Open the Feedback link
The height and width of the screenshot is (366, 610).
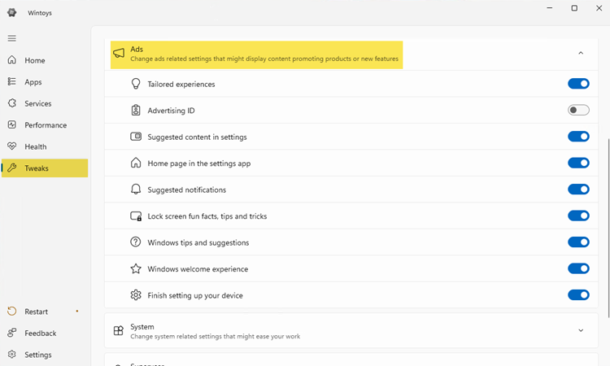click(40, 333)
